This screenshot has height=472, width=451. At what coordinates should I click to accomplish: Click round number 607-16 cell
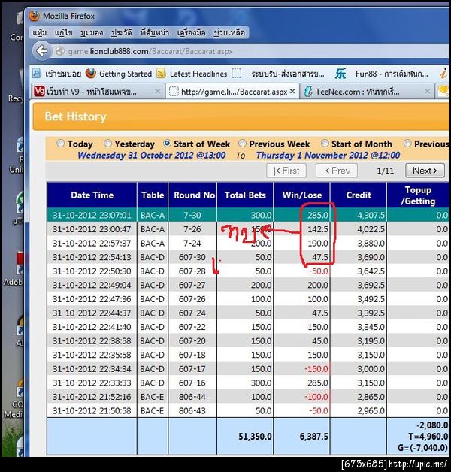coord(192,383)
